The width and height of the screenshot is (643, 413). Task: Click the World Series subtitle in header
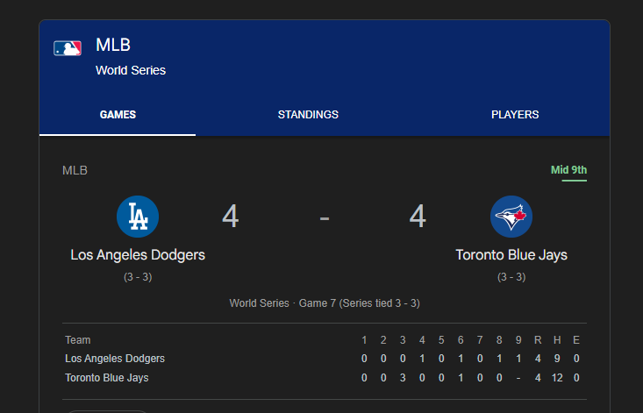click(131, 70)
